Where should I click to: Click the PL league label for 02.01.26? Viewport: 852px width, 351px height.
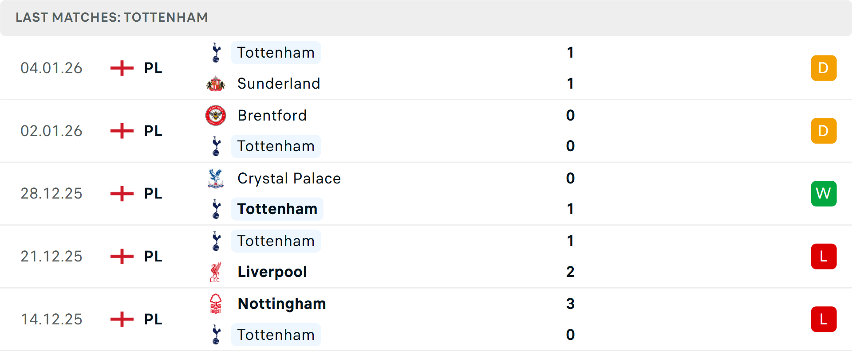coord(153,131)
